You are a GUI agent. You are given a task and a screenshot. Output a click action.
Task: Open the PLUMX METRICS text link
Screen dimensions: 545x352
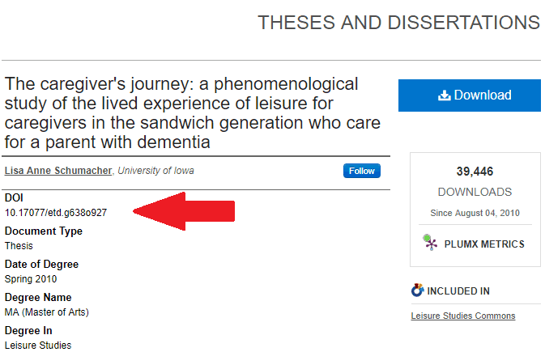pos(484,244)
